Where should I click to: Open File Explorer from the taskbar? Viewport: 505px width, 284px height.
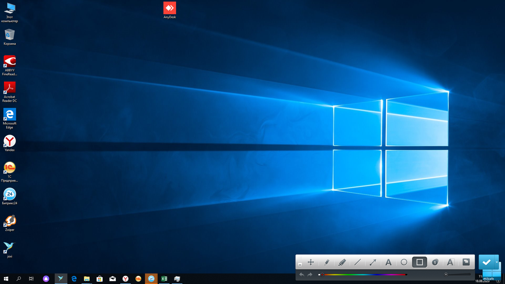click(87, 279)
